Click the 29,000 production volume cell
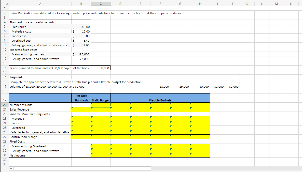This screenshot has width=302, height=172. point(180,84)
